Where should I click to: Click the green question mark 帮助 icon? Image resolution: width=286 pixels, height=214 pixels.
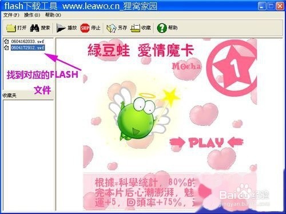[x=162, y=28]
